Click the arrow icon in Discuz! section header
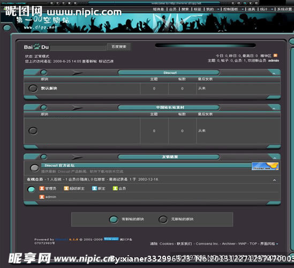294x268 pixels. pos(77,72)
